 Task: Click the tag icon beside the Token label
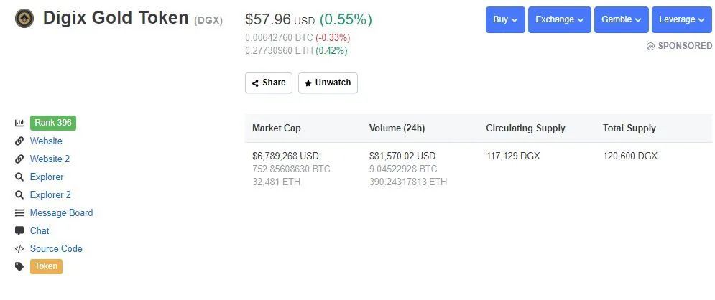[x=19, y=267]
